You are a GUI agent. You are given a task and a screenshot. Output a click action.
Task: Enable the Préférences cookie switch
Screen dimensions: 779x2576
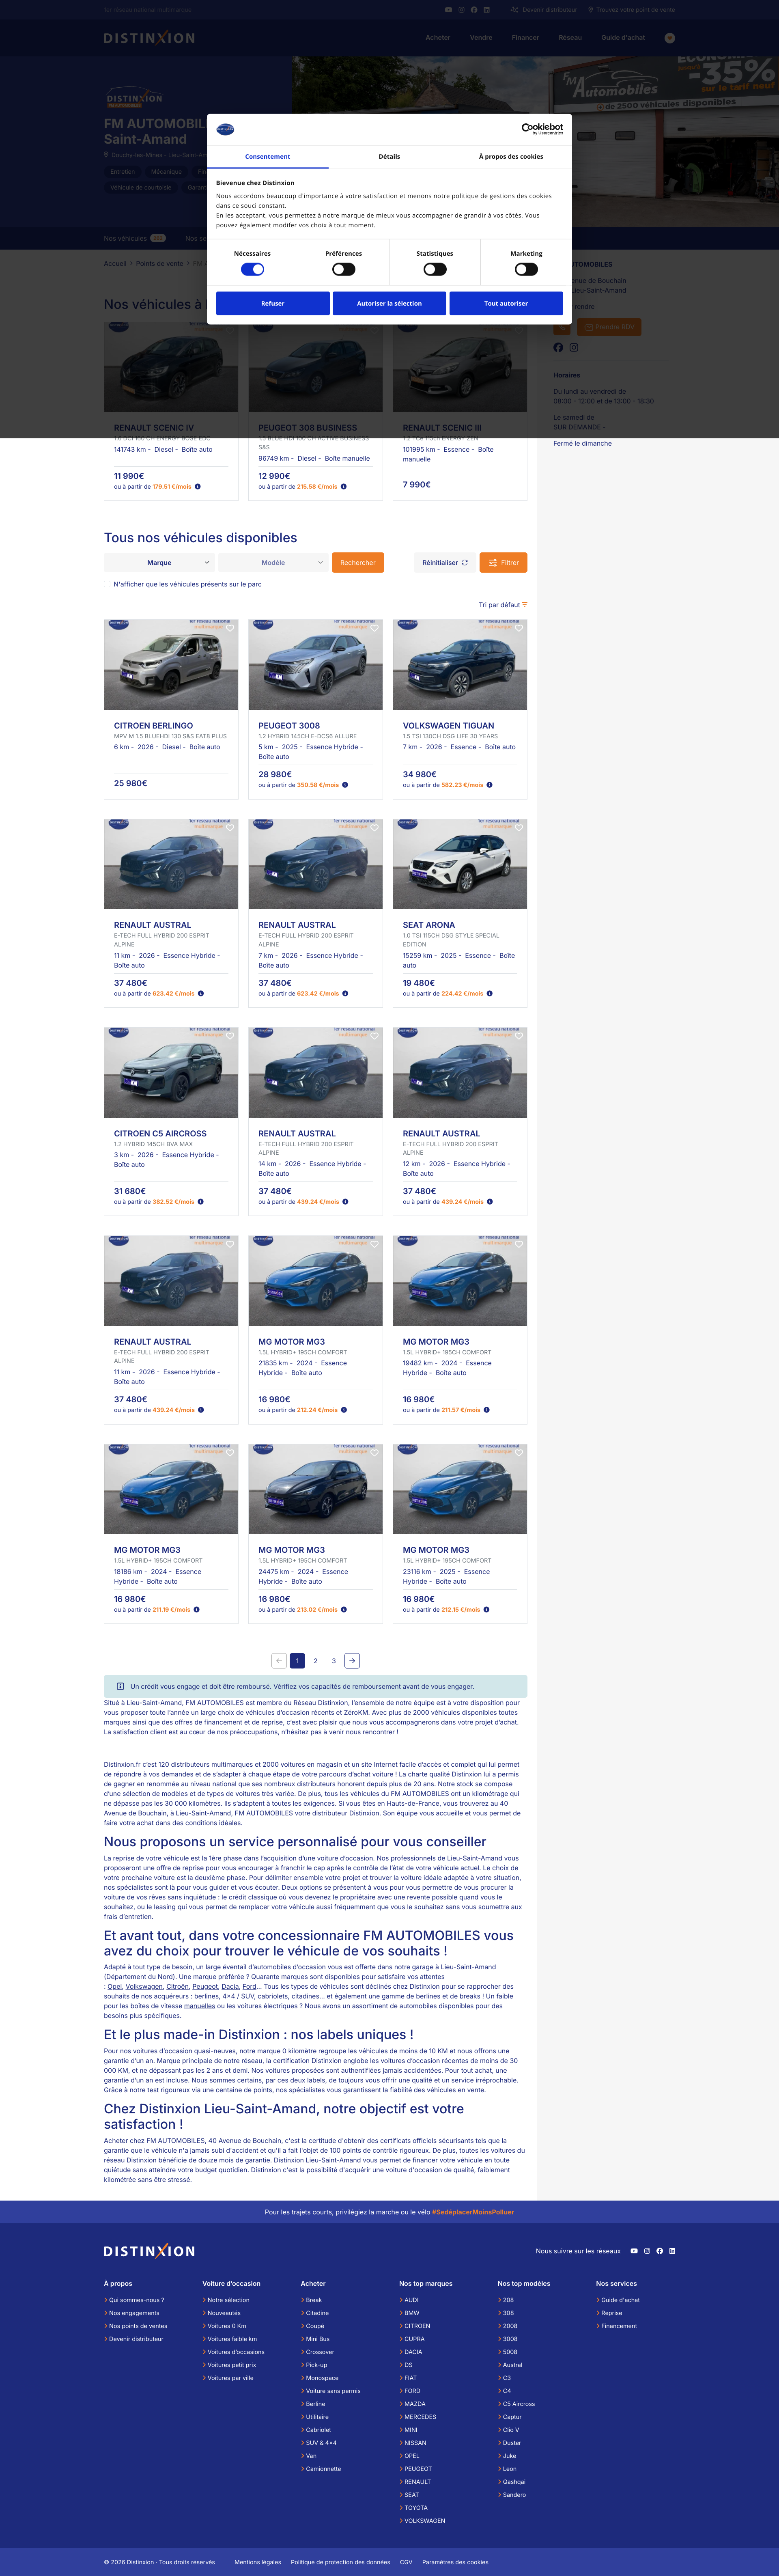pos(344,269)
